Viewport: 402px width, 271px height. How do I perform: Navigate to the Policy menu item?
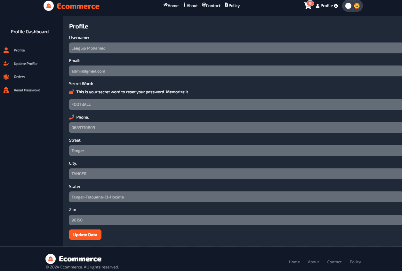click(232, 5)
